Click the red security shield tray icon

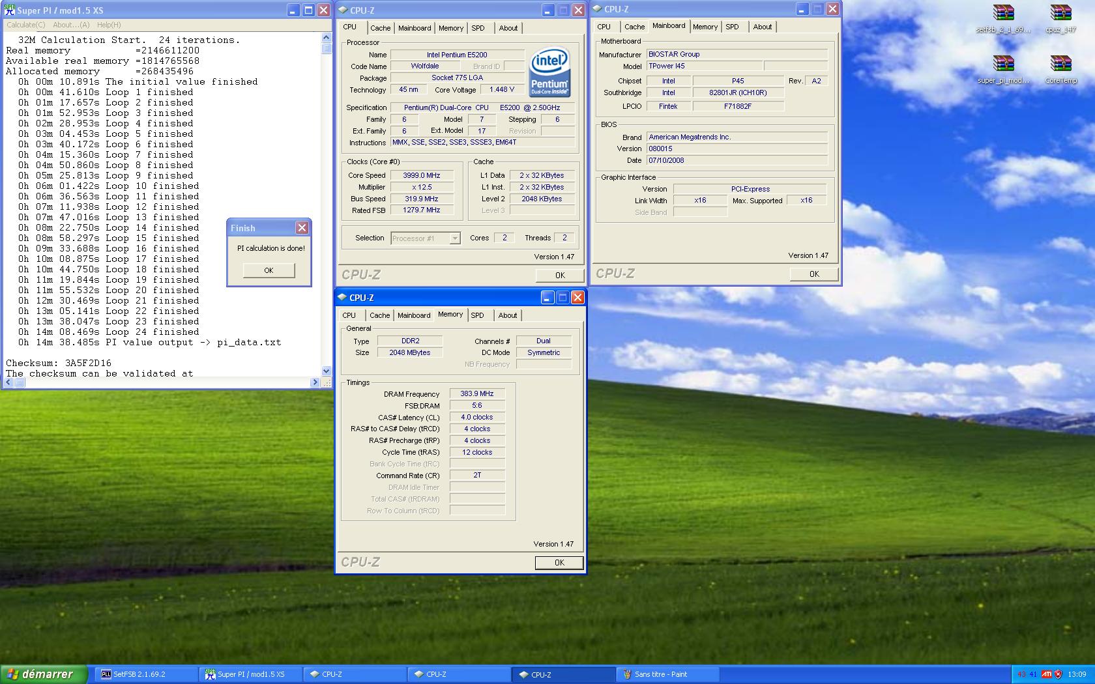tap(1058, 674)
